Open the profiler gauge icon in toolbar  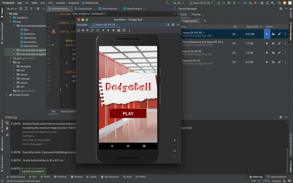[244, 3]
